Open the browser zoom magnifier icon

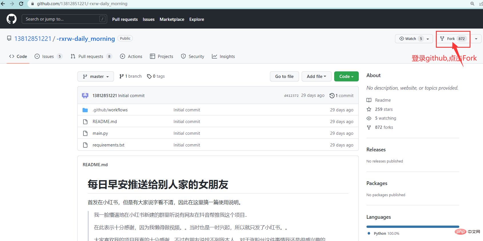point(472,4)
